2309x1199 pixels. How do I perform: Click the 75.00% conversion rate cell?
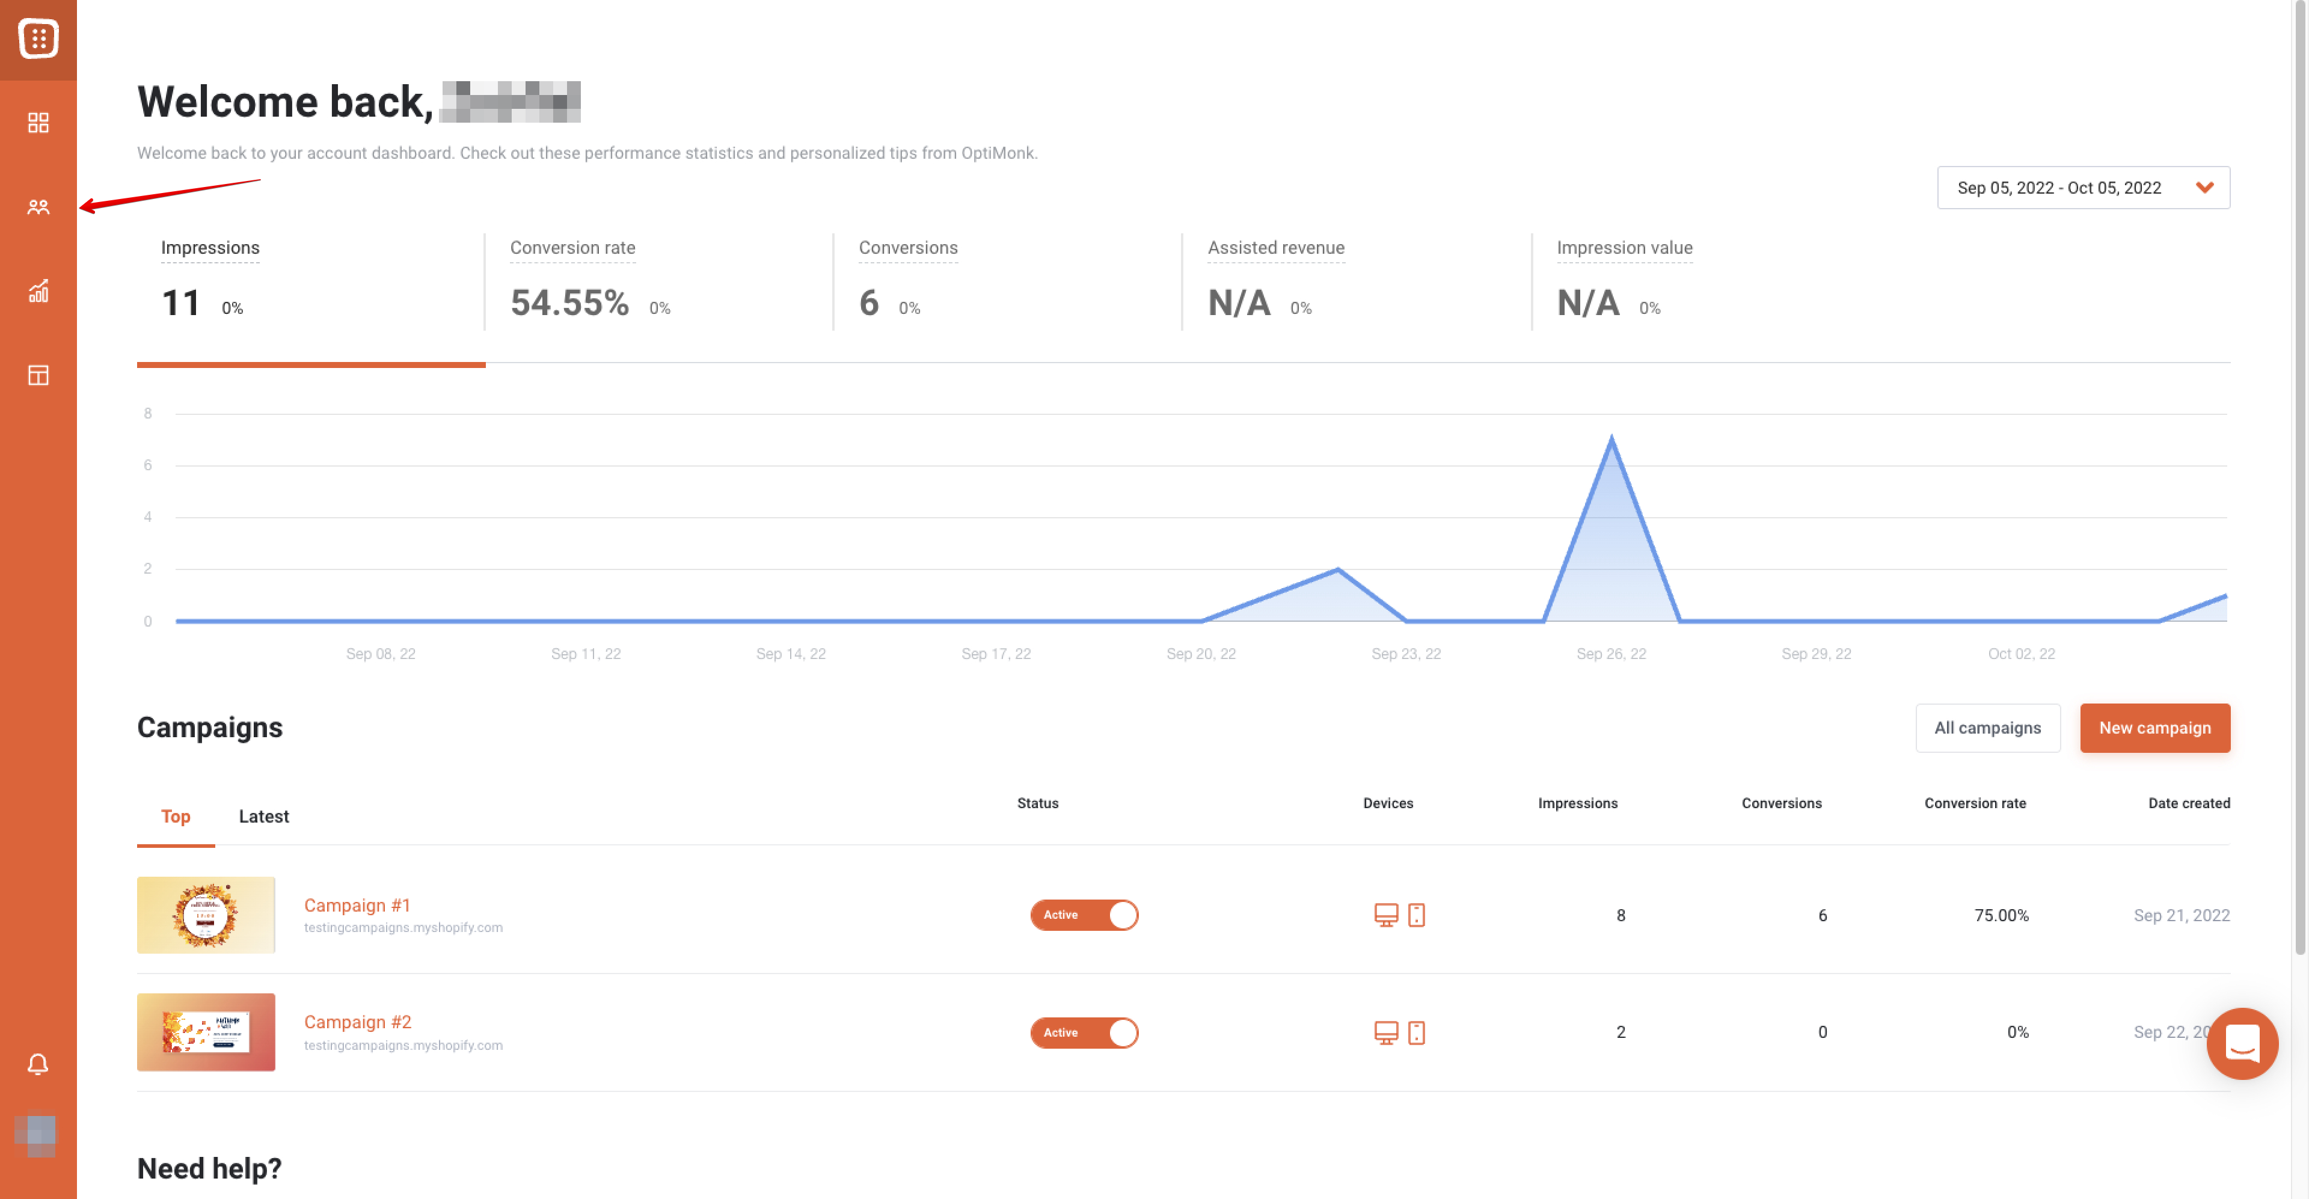click(x=2001, y=915)
